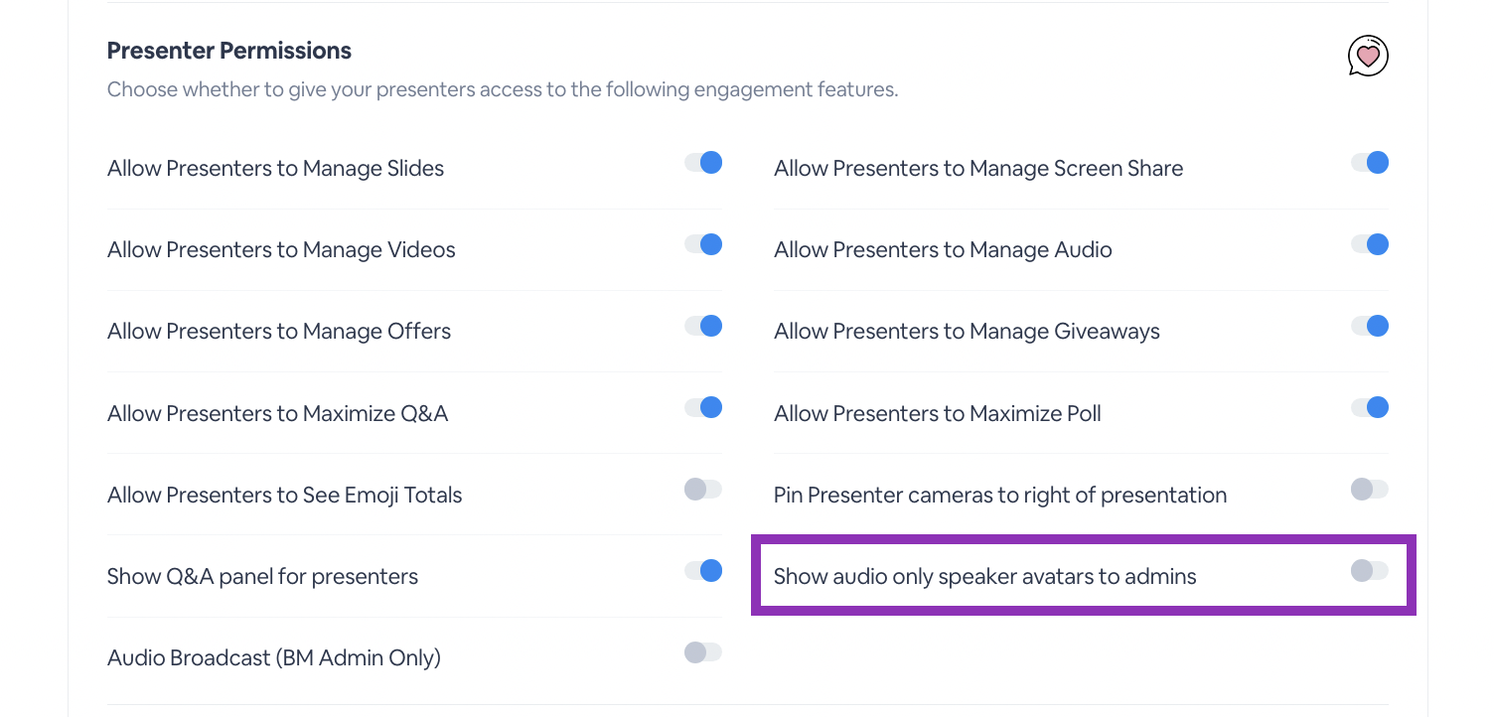Click the Audio Broadcast label text
Screen dimensions: 1494x717
273,657
